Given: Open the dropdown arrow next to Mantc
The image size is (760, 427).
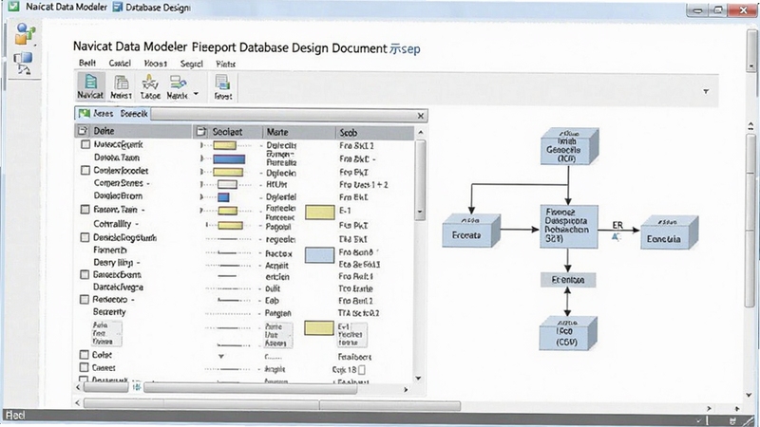Looking at the screenshot, I should pyautogui.click(x=196, y=94).
